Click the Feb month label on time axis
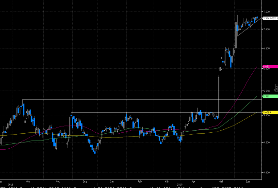This screenshot has width=278, height=188. 140,182
